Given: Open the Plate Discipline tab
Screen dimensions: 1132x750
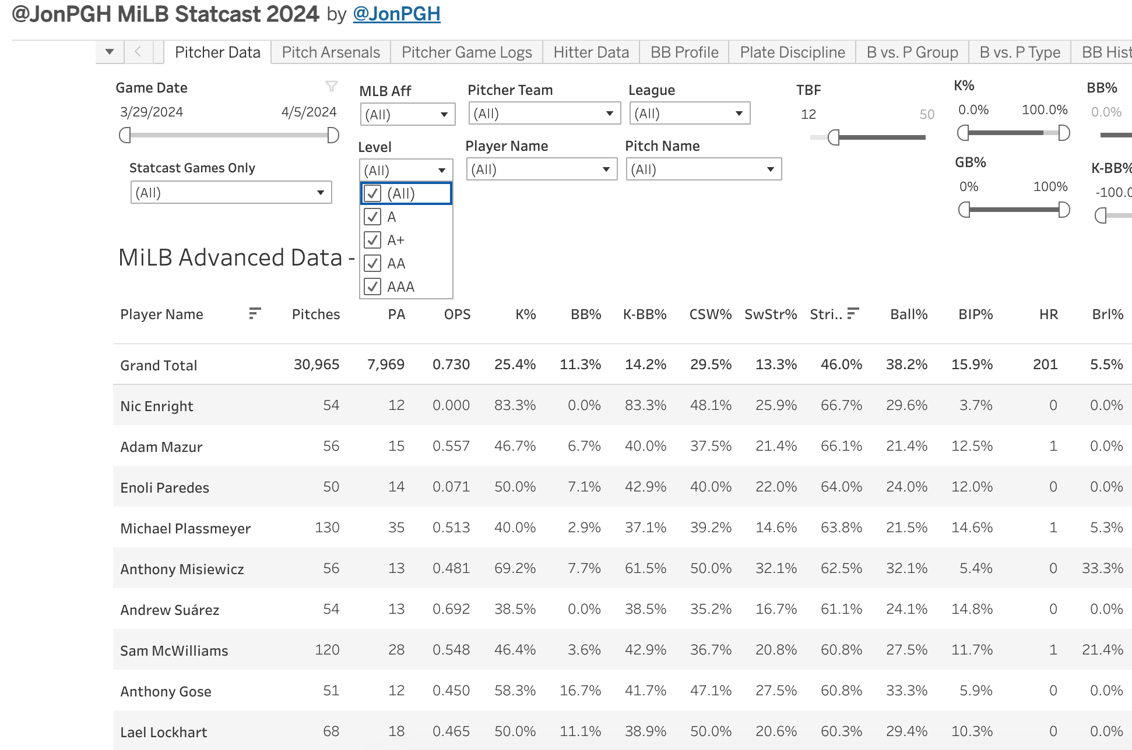Looking at the screenshot, I should (792, 52).
